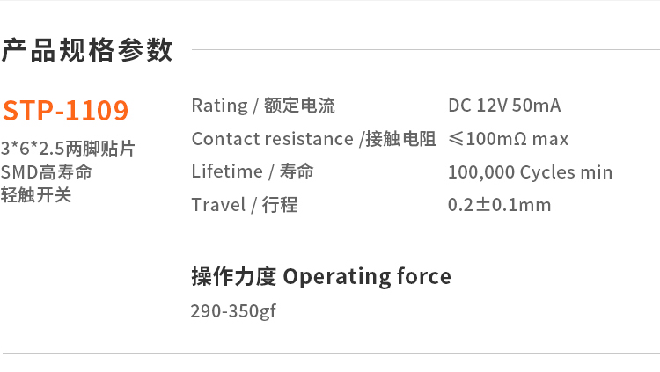
Task: Click the 290-350gf force value
Action: point(233,311)
